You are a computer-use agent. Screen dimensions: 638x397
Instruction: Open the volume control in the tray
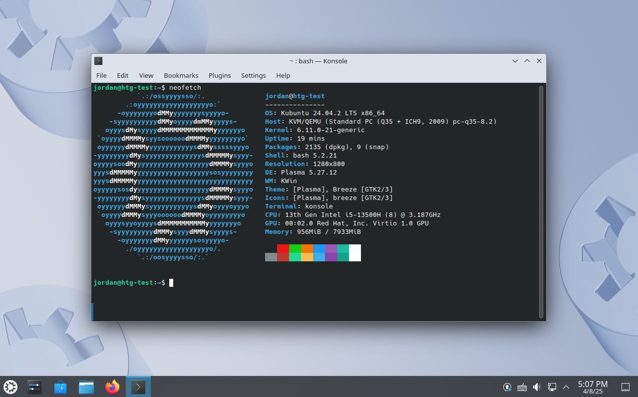[537, 387]
